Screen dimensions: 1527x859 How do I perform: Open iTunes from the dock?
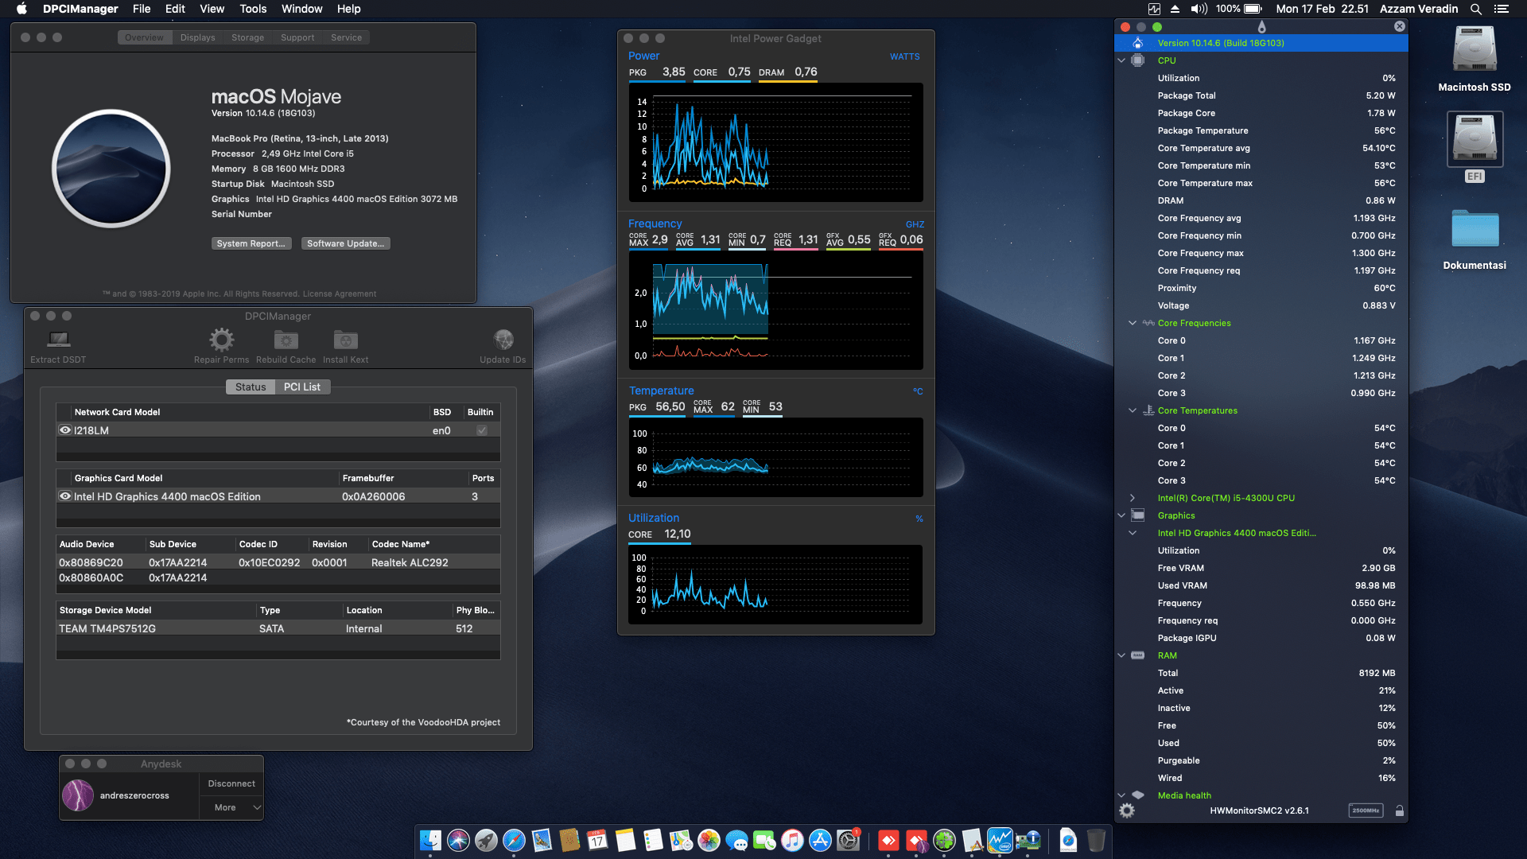(792, 840)
